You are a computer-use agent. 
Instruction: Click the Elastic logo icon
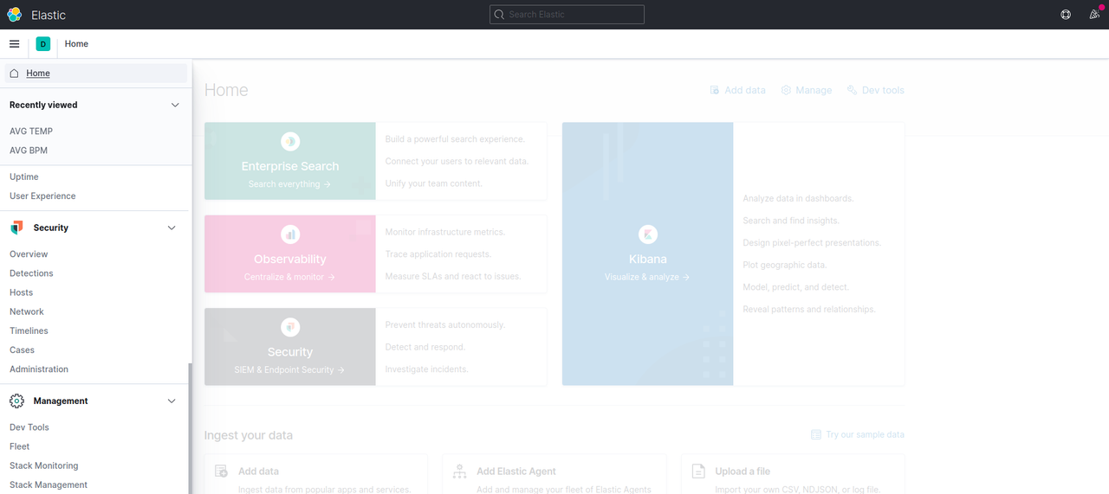(14, 15)
